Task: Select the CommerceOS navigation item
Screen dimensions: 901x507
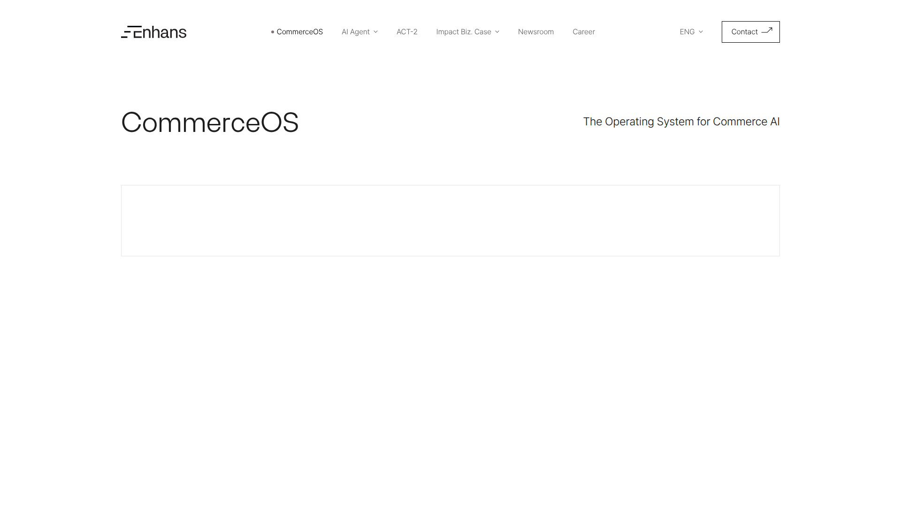Action: tap(300, 32)
